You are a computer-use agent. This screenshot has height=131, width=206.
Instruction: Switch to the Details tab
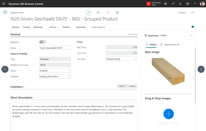[x=151, y=44]
